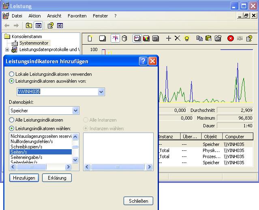
Task: Open the Aktion menu
Action: 34,16
